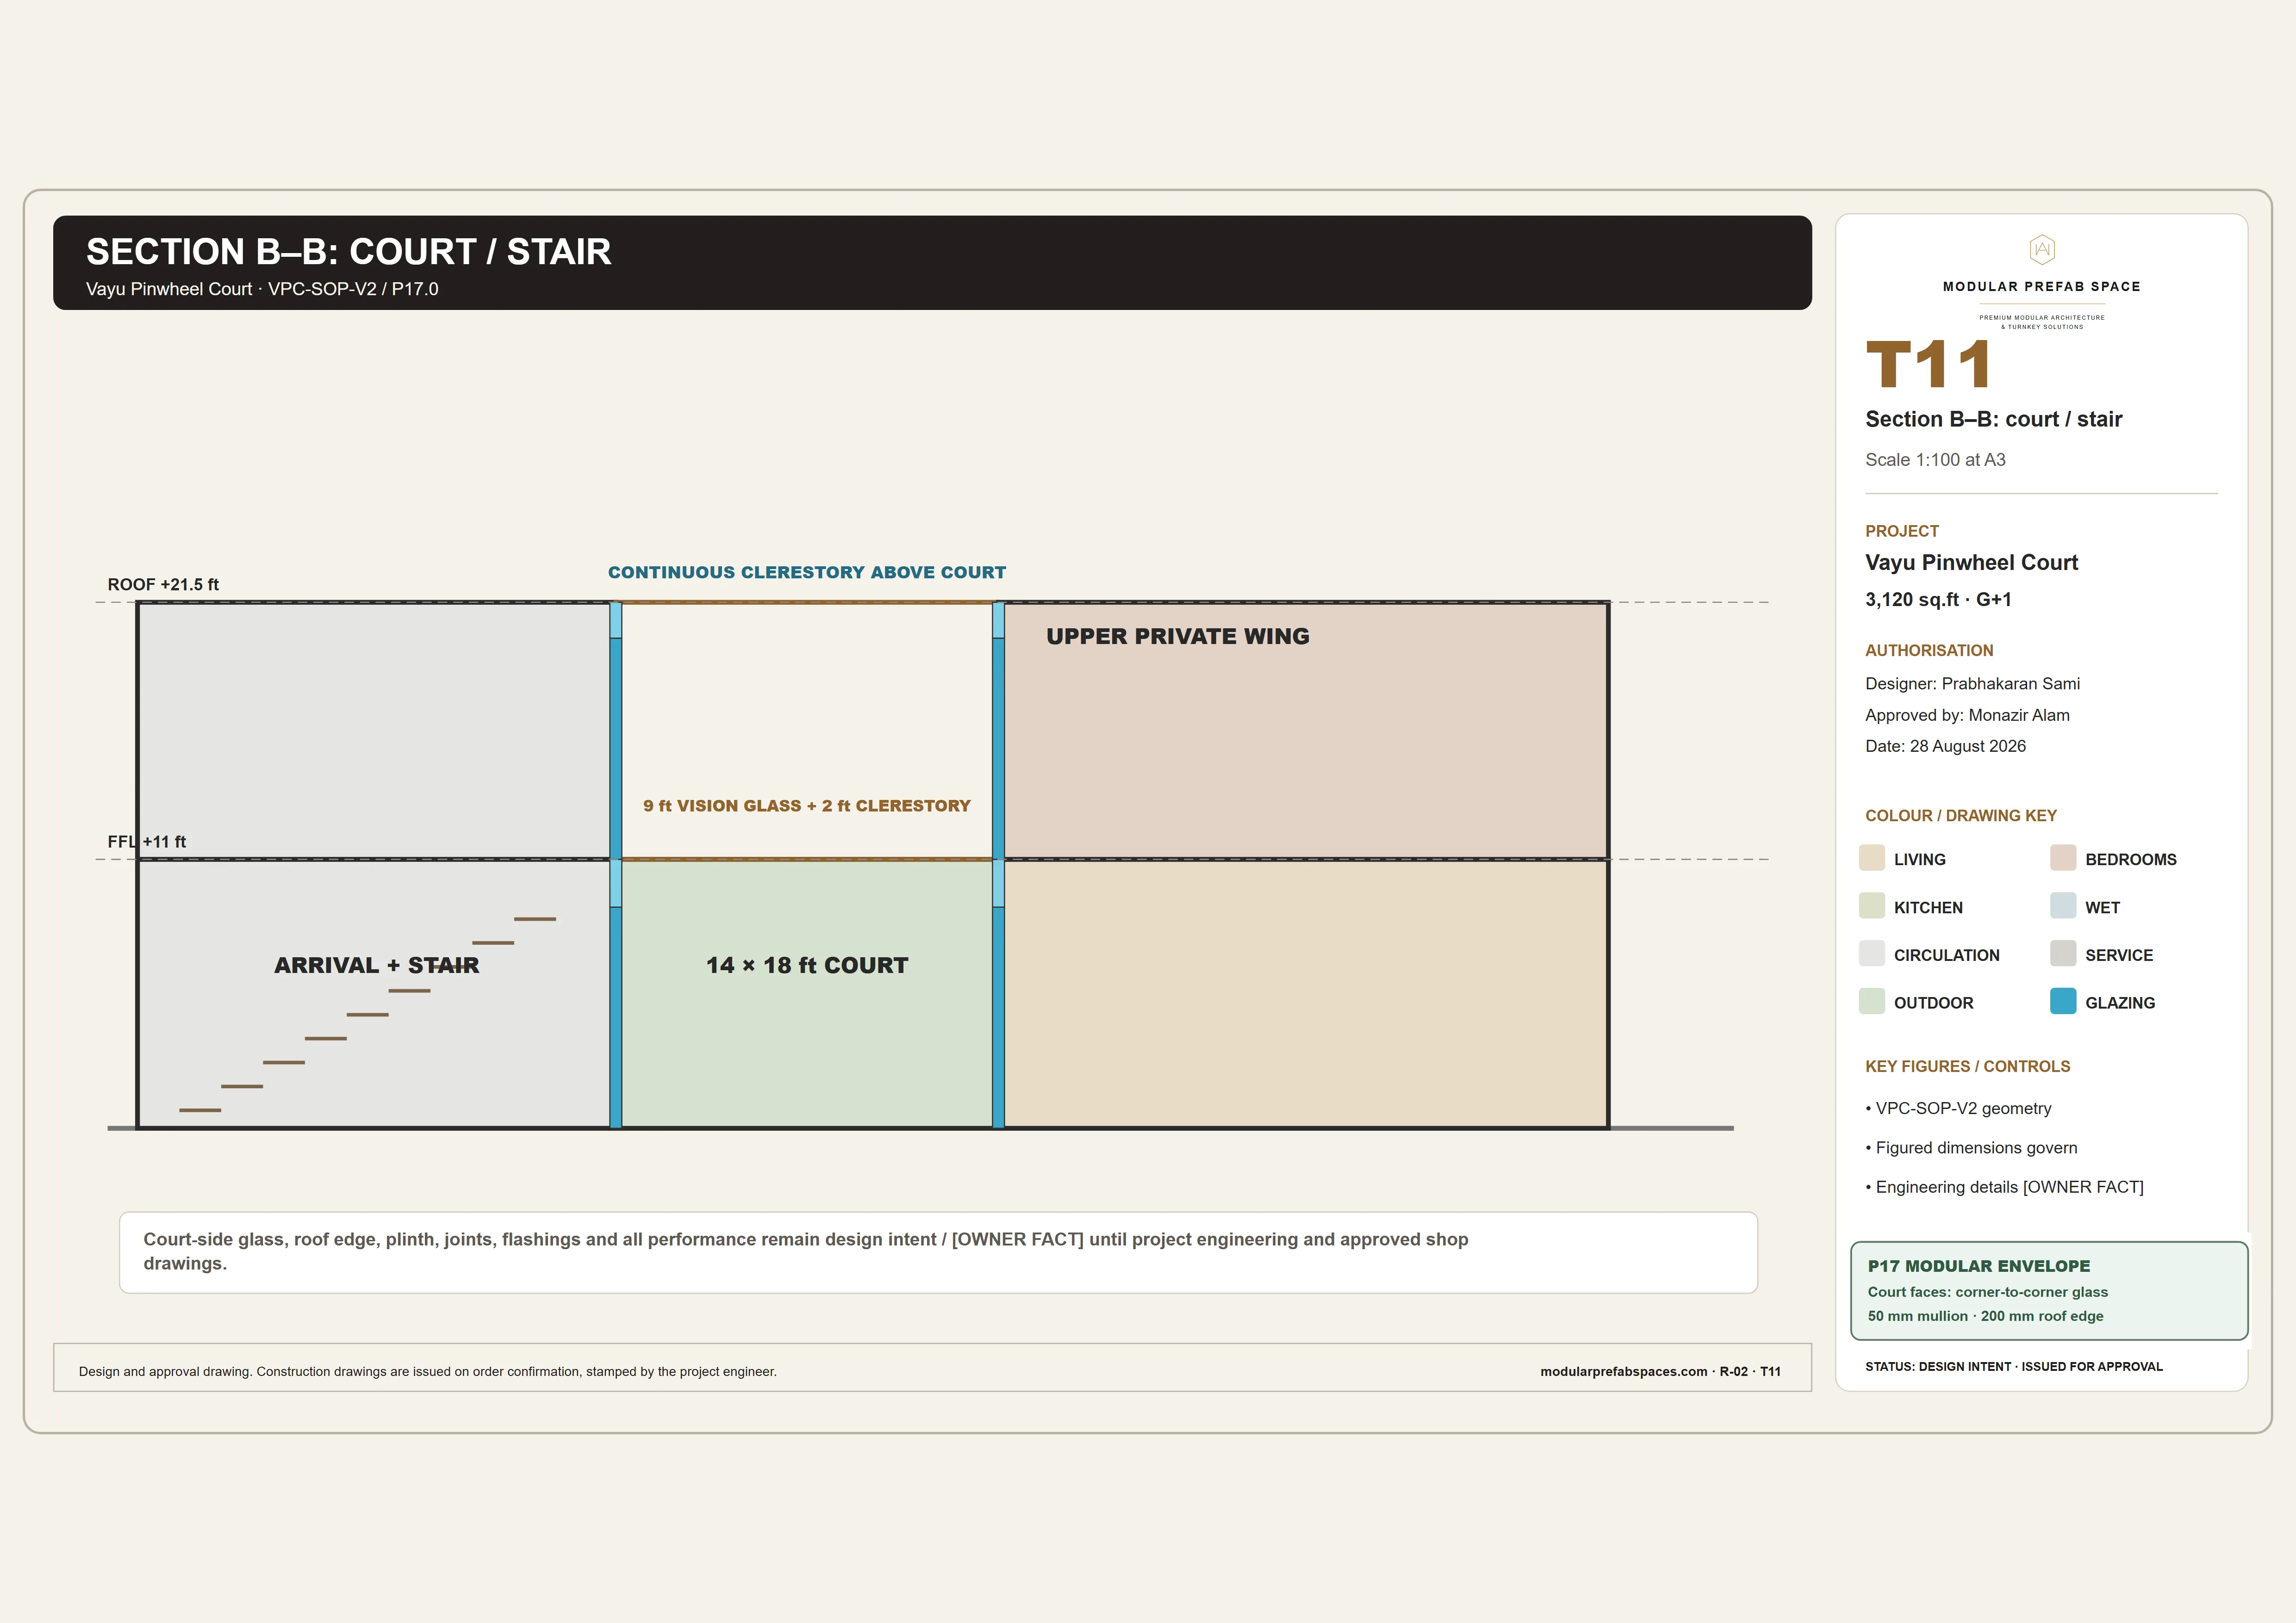Select the UPPER PRIVATE WING area

pyautogui.click(x=1305, y=731)
